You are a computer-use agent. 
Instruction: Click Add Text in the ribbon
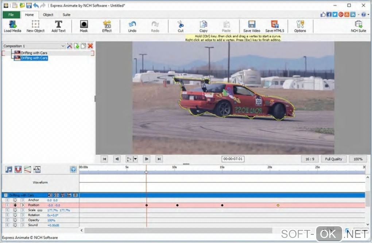(58, 25)
